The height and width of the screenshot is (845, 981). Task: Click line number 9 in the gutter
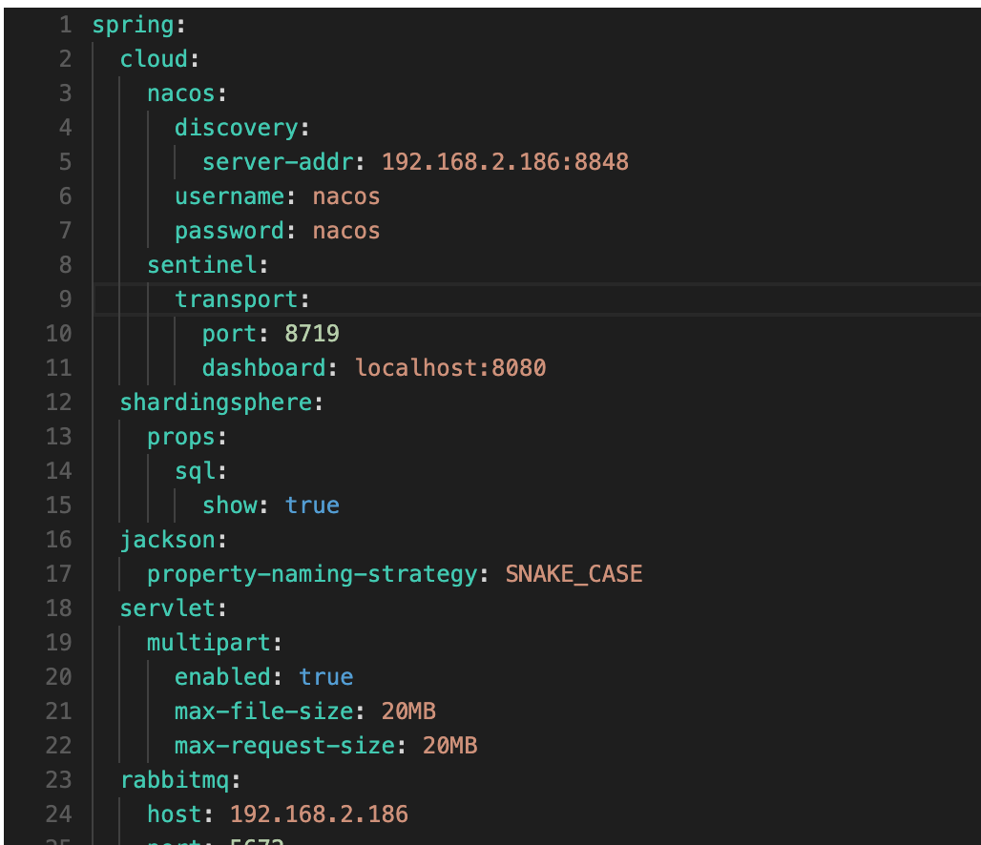click(x=66, y=299)
